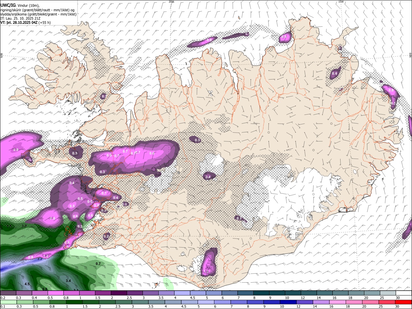Click the pale lavender swatch labeled 4 in the snow scale
This screenshot has width=412, height=309.
click(182, 293)
